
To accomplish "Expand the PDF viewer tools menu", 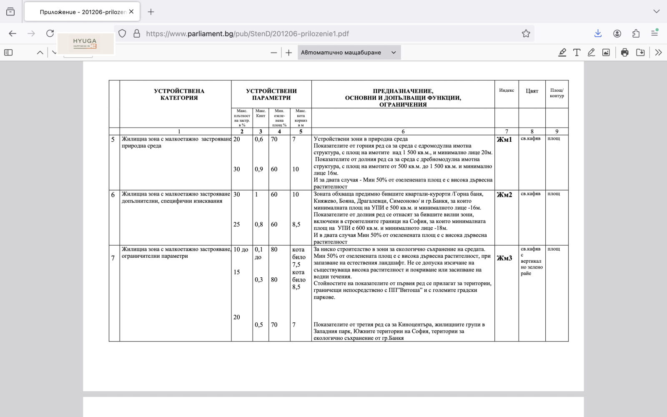I will point(658,53).
